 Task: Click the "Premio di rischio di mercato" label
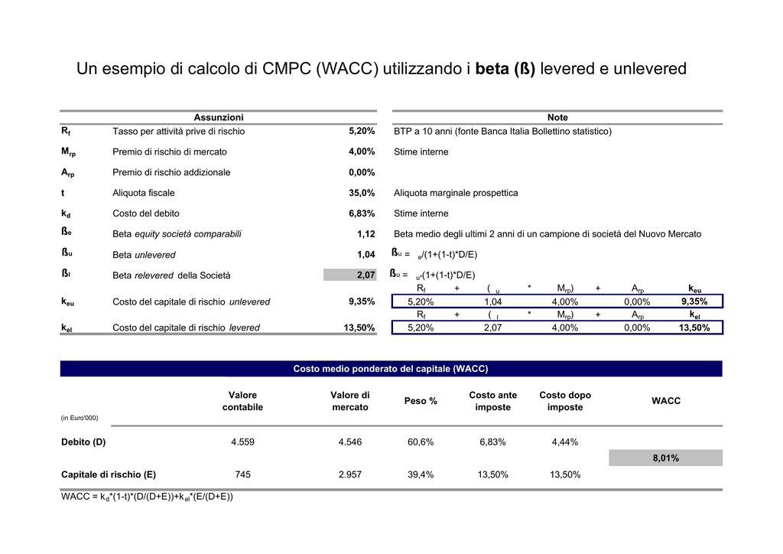[x=169, y=152]
